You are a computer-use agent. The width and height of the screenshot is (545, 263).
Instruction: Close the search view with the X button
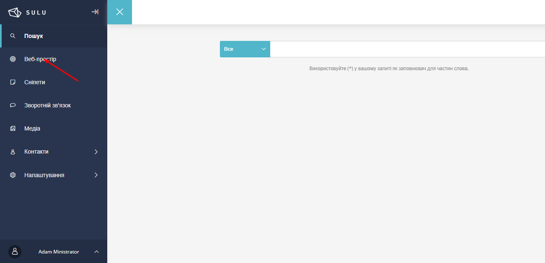click(x=120, y=12)
